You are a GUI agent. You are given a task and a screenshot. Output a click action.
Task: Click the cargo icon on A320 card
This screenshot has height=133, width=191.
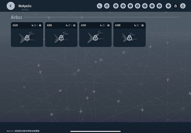(x=35, y=25)
